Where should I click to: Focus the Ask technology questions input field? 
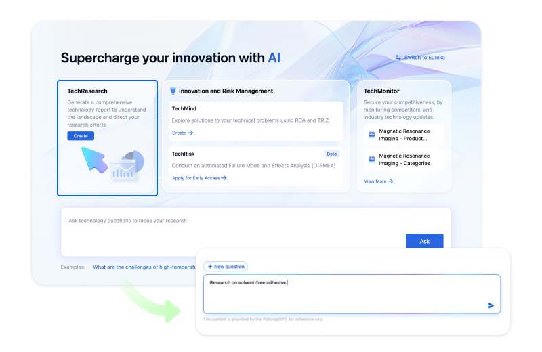pos(230,230)
